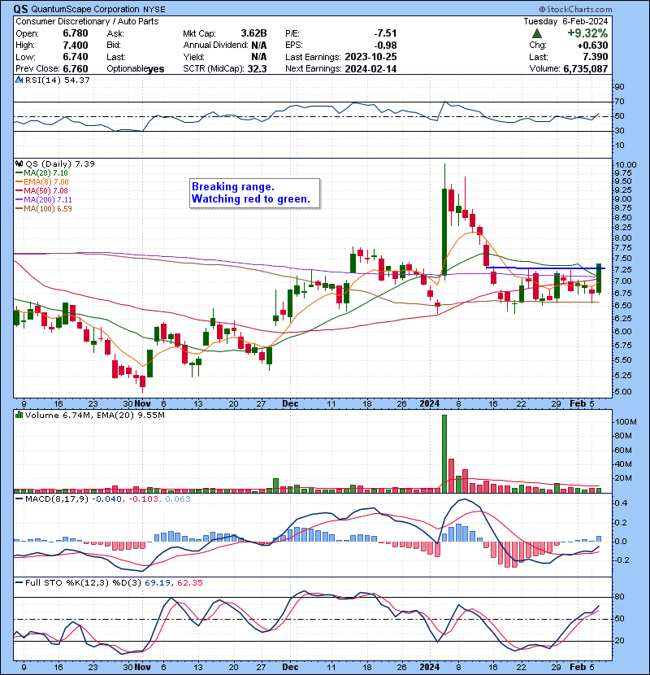650x675 pixels.
Task: Click the 5.00 price axis label
Action: [623, 392]
